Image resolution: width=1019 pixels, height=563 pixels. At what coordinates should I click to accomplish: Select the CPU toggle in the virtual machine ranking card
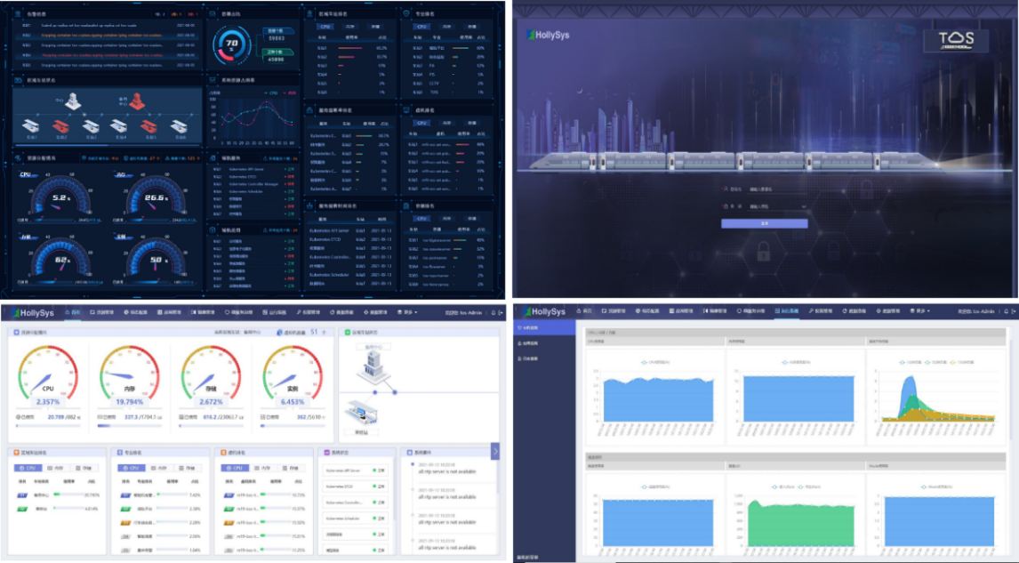click(234, 467)
